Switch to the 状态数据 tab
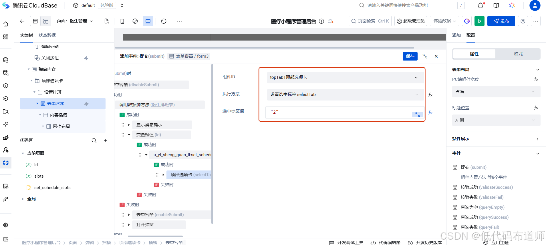This screenshot has width=546, height=245. click(47, 35)
